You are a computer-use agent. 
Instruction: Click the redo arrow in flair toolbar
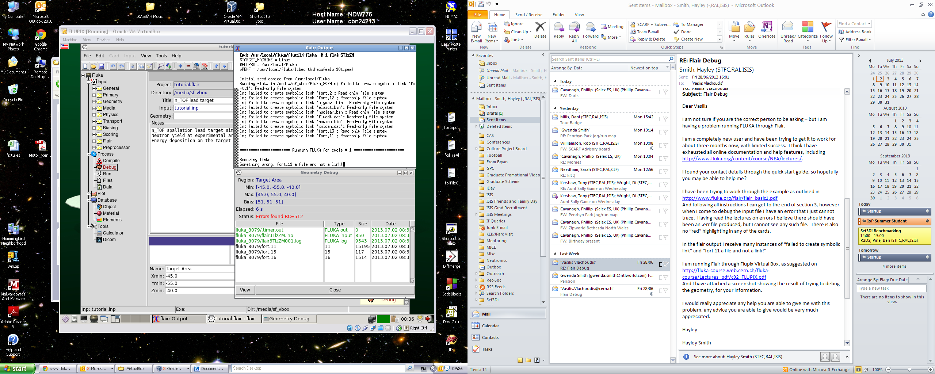point(122,66)
